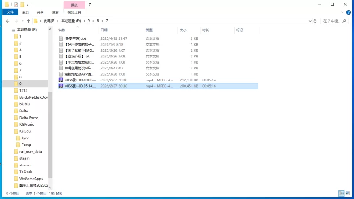
Task: Select the 最新地址及APP text file icon
Action: (61, 74)
